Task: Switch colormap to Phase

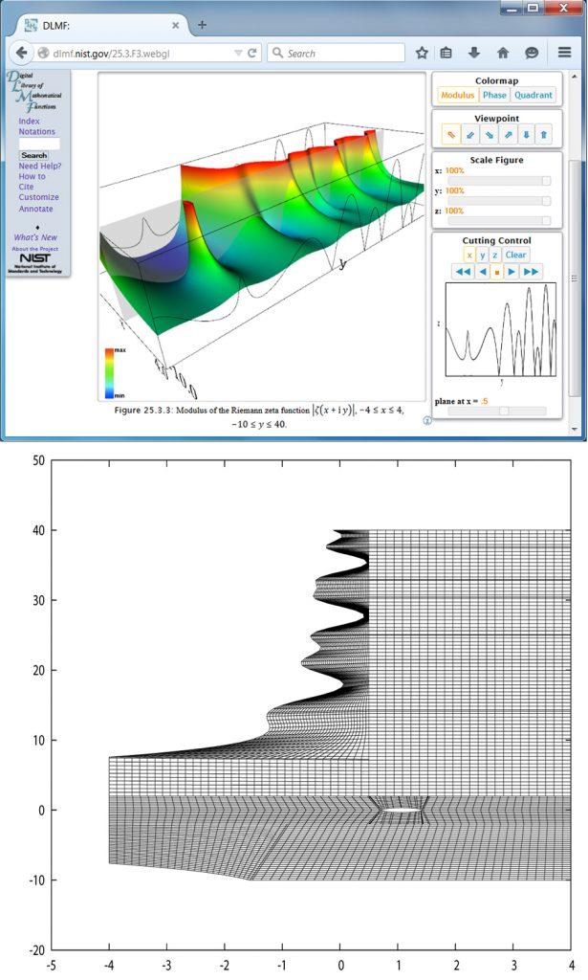Action: tap(494, 96)
